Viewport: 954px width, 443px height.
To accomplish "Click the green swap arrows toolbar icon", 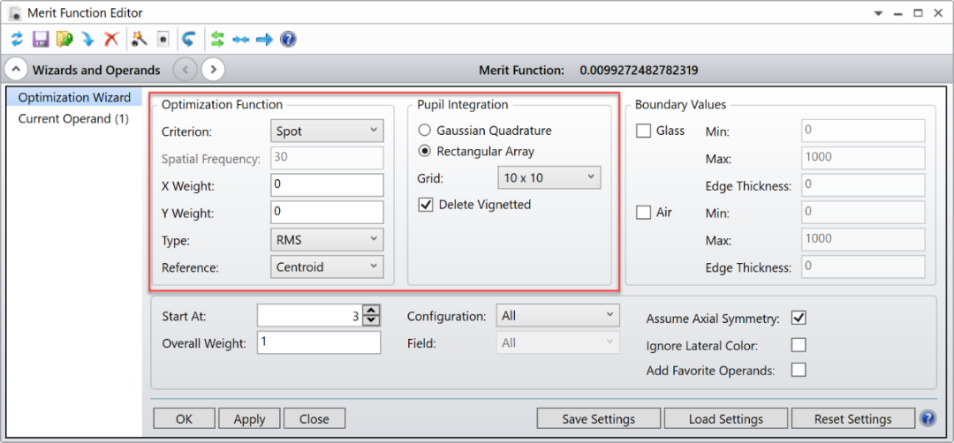I will pyautogui.click(x=218, y=40).
